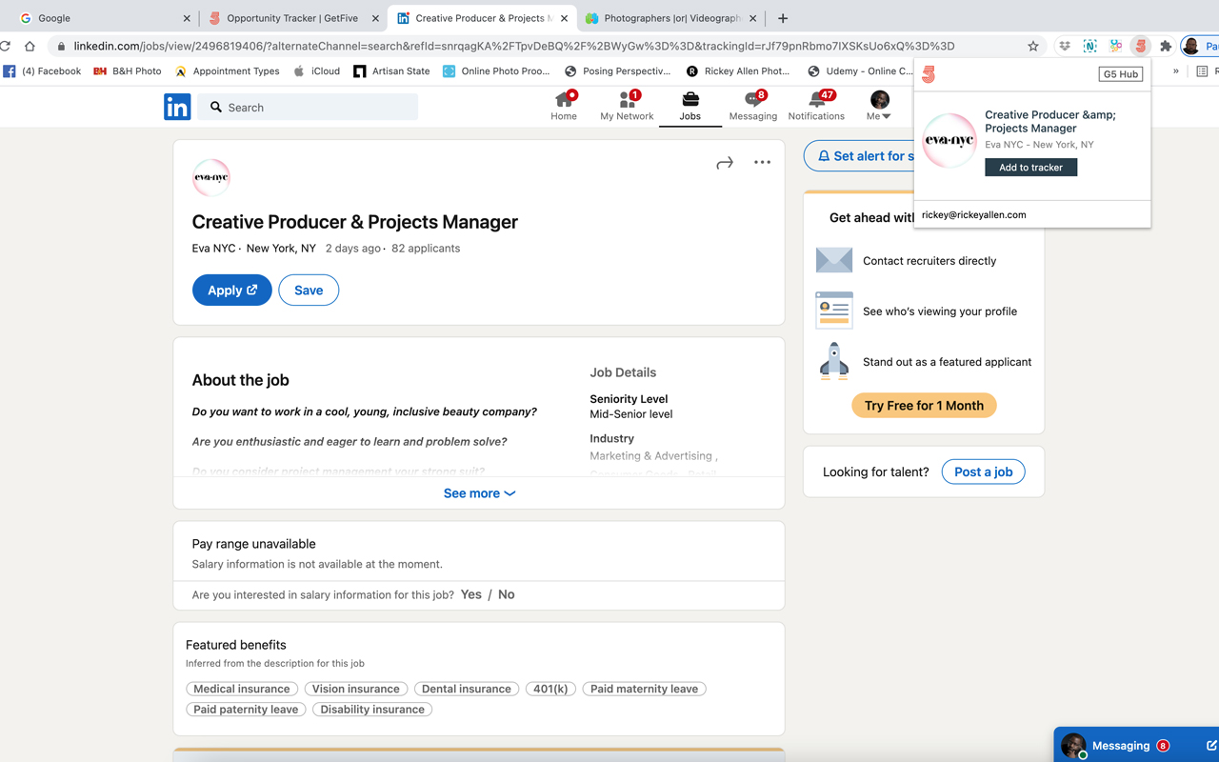Viewport: 1219px width, 762px height.
Task: Click the LinkedIn search field
Action: [310, 108]
